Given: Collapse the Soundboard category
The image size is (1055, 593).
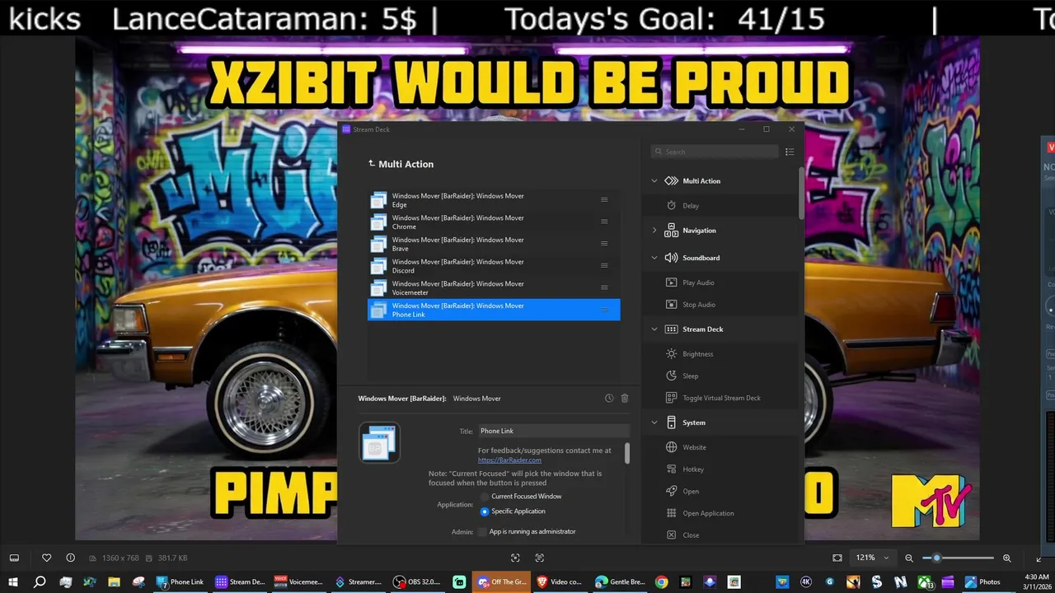Looking at the screenshot, I should coord(654,258).
